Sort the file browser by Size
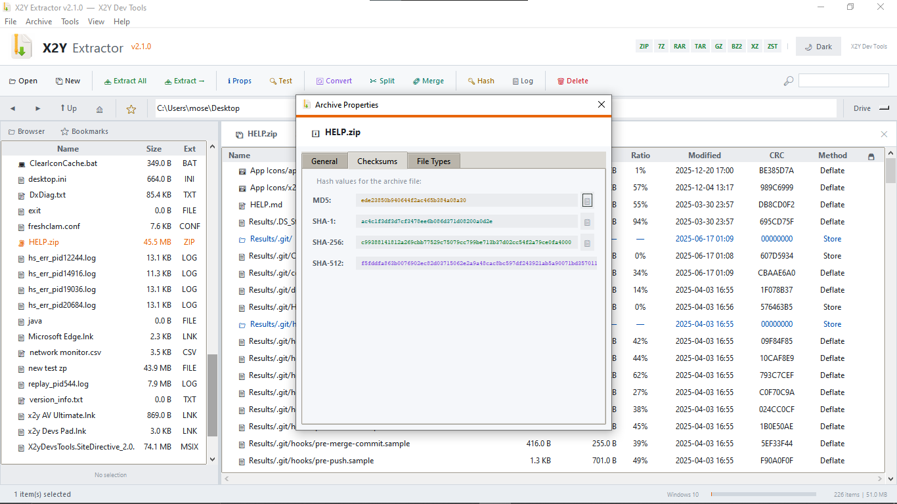 tap(154, 149)
